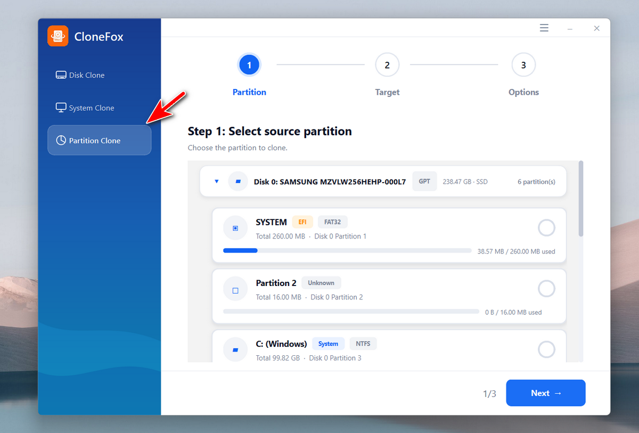Select the C: (Windows) radio button

coord(546,350)
